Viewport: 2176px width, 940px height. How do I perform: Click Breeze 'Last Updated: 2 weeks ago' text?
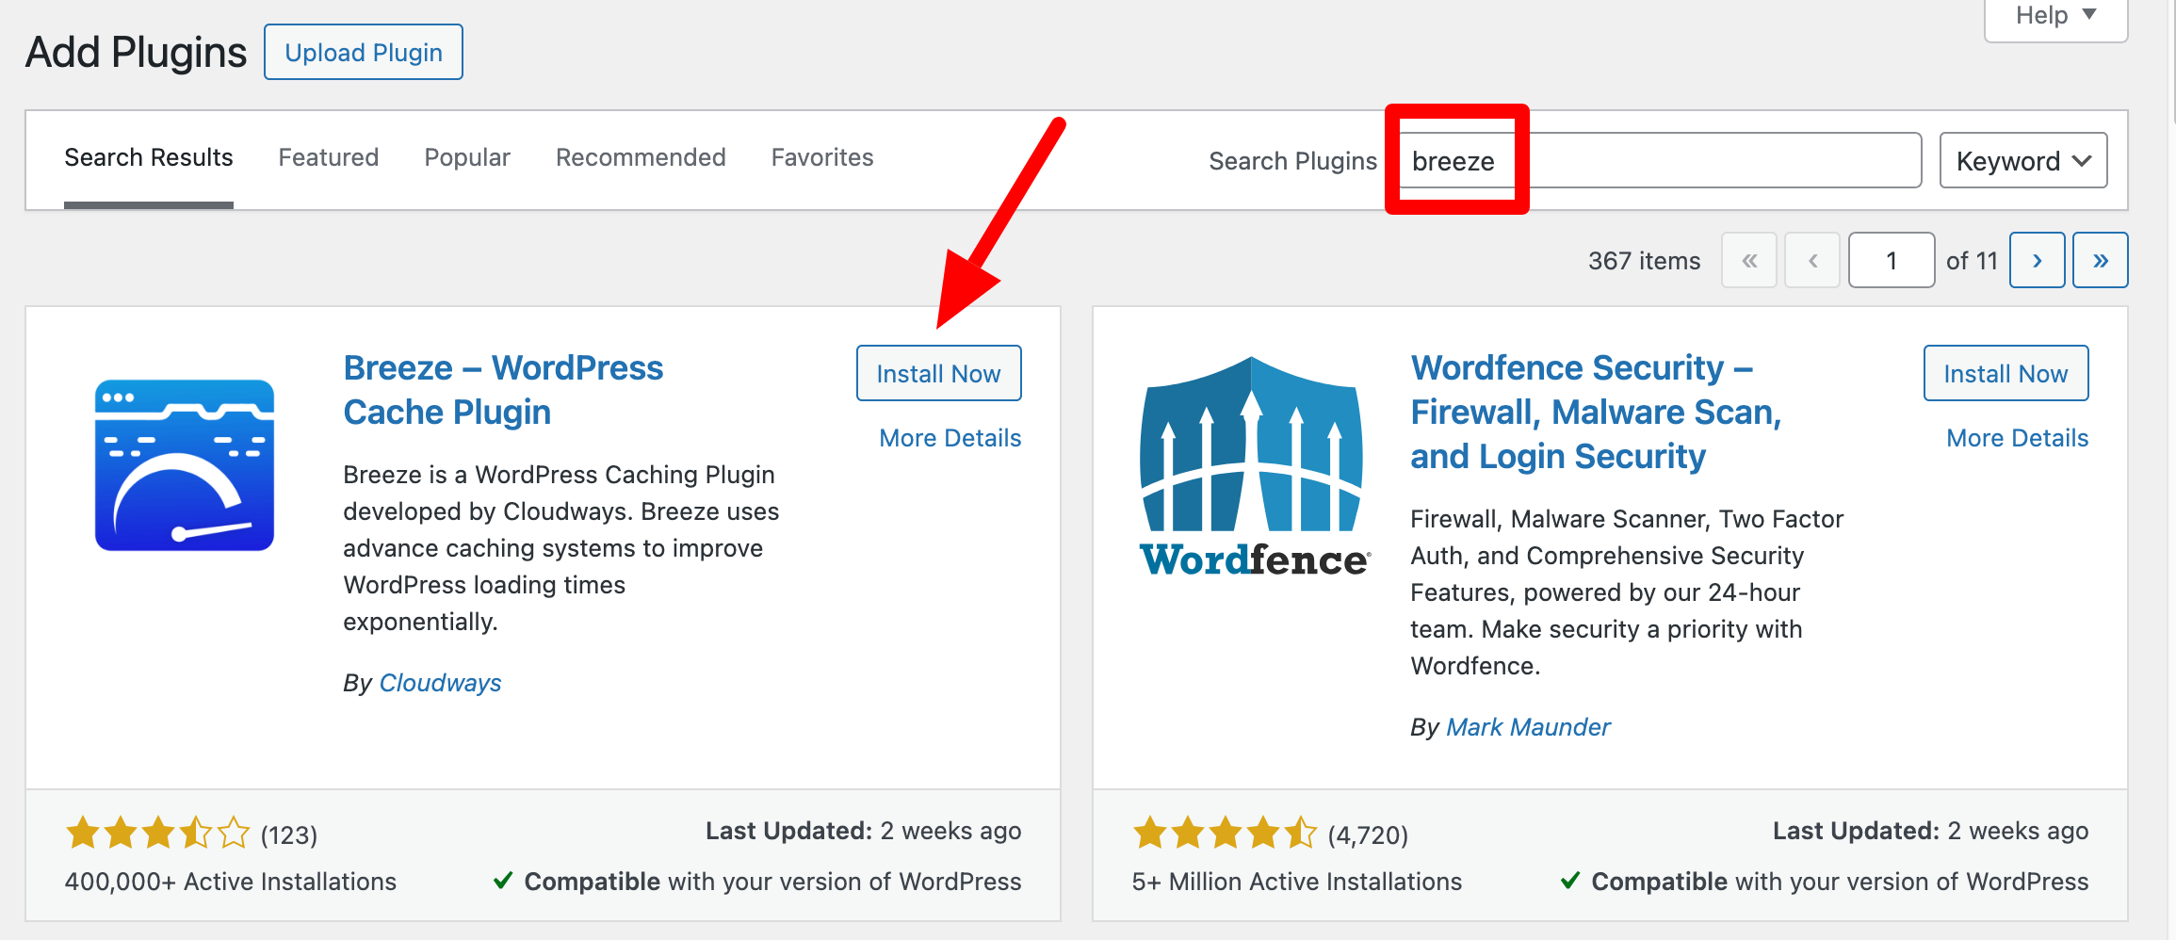pos(863,831)
